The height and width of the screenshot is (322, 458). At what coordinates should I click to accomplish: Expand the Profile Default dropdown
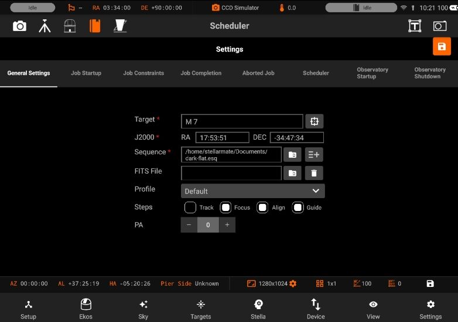click(x=252, y=191)
